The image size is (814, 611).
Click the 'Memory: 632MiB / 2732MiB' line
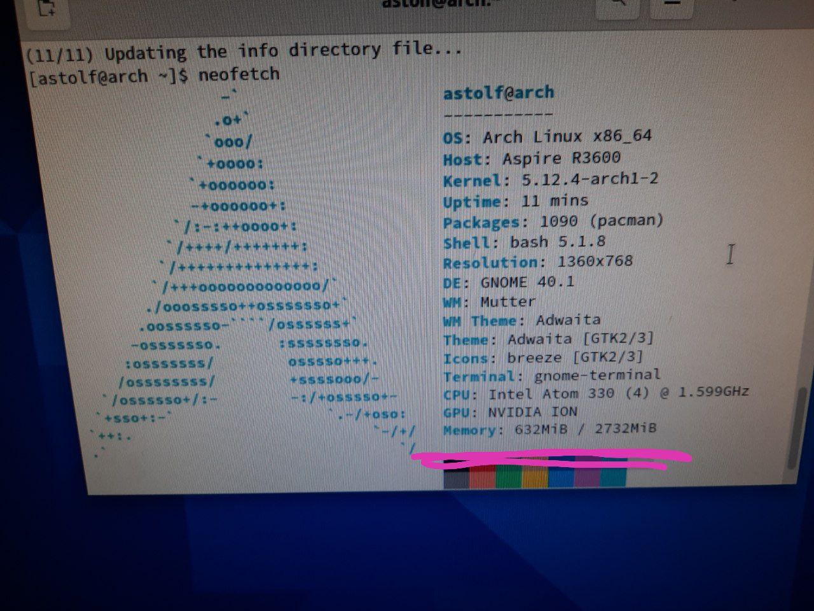(550, 429)
